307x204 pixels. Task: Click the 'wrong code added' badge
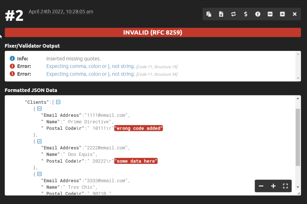[139, 128]
